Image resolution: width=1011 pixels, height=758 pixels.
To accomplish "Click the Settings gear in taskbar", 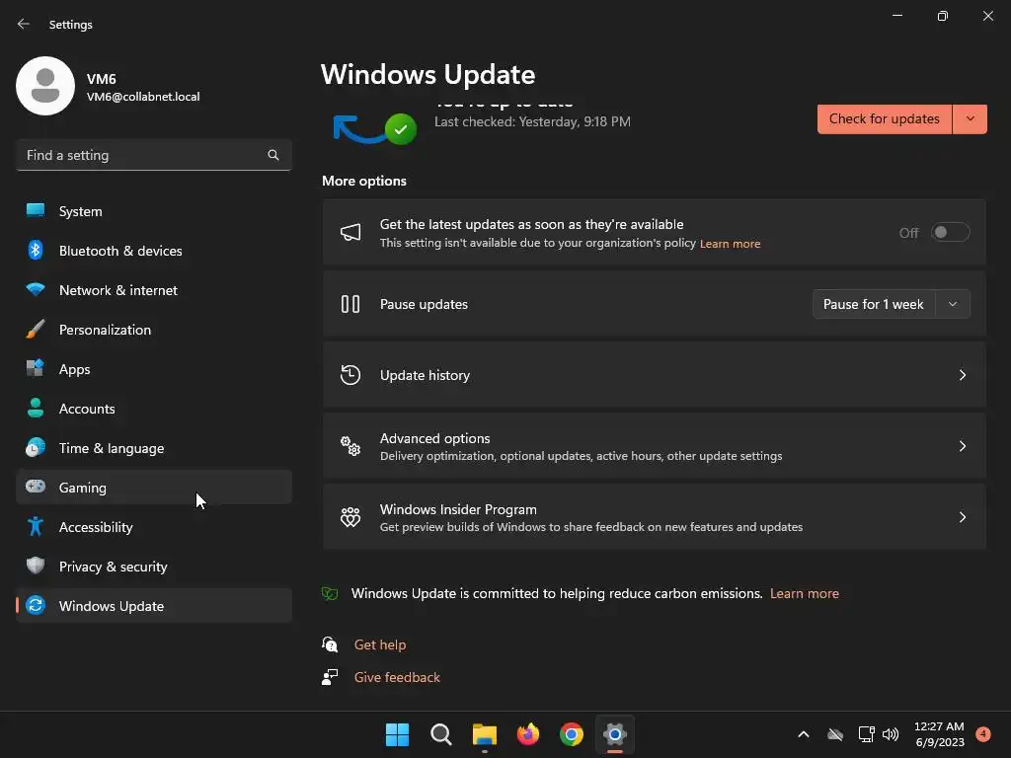I will [x=615, y=734].
